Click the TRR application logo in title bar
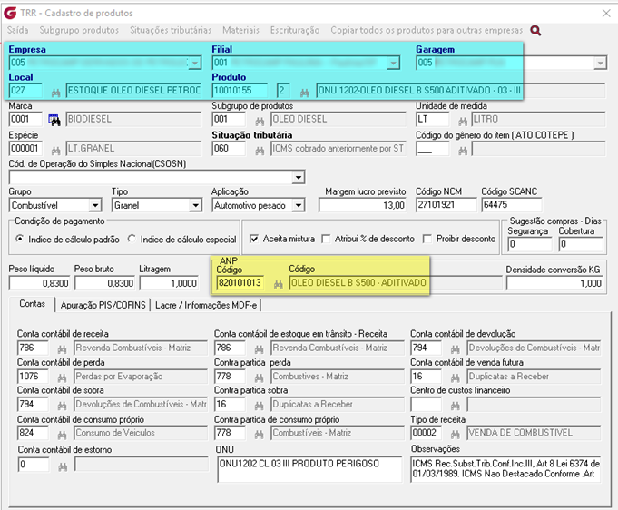This screenshot has width=618, height=510. [x=10, y=13]
